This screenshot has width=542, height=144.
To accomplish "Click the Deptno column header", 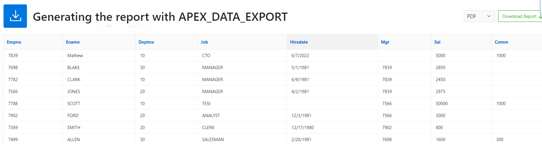I will point(146,42).
